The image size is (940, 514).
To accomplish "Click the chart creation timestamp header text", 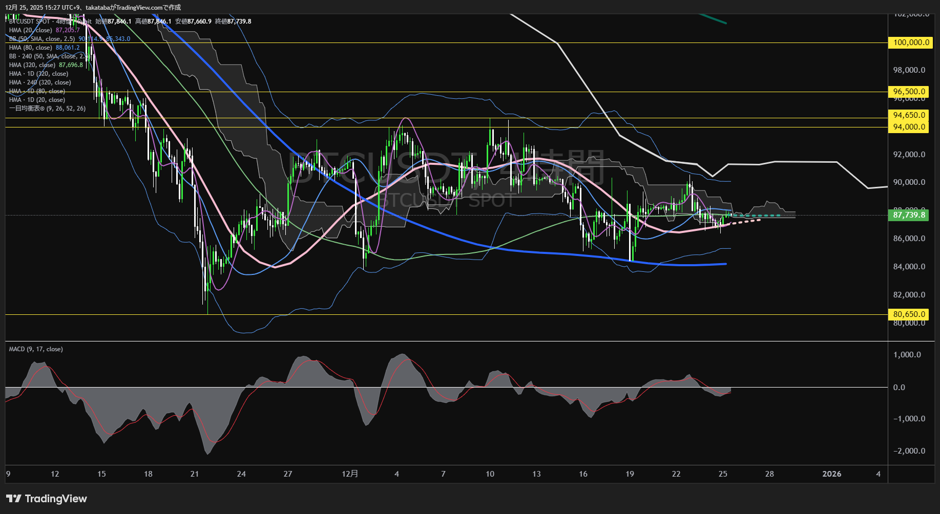I will [93, 7].
